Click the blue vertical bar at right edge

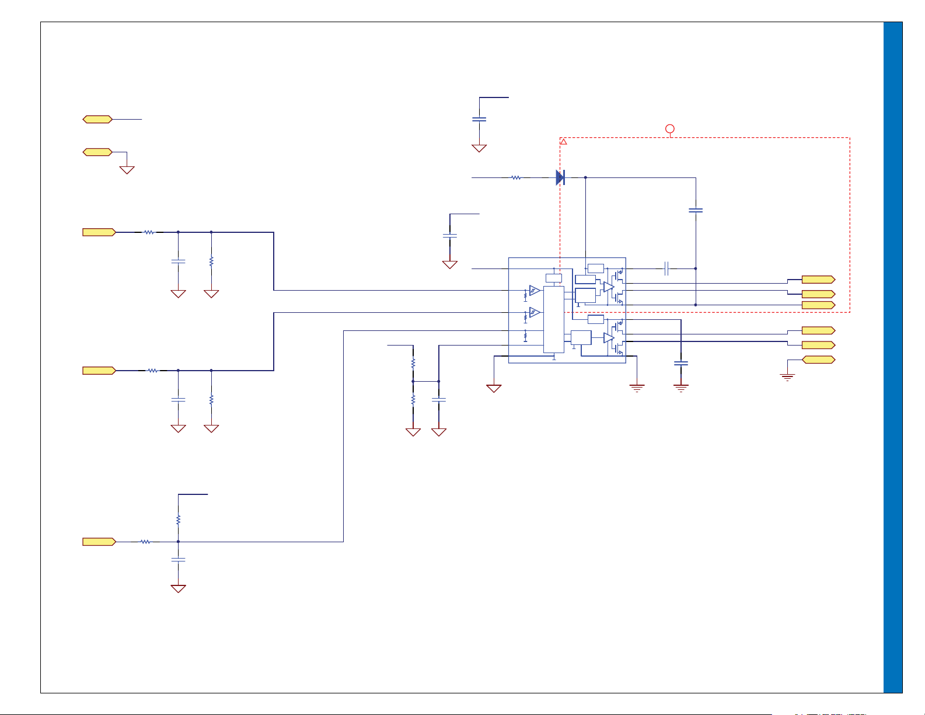(x=893, y=357)
